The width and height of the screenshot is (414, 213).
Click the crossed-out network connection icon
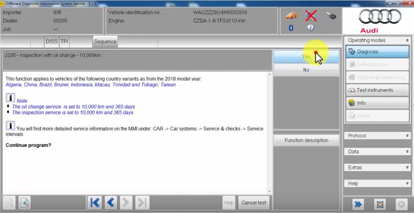click(311, 16)
